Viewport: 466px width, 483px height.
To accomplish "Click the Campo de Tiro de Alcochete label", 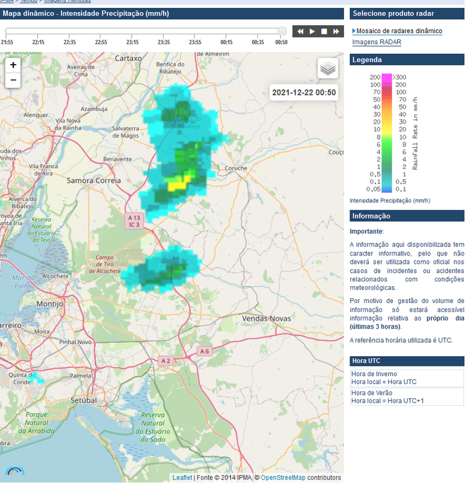I will tap(104, 264).
